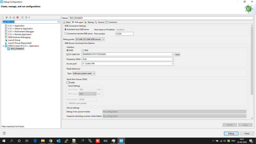The image size is (256, 144).
Task: Select the TEST_STWINKT1 configuration
Action: click(x=17, y=49)
